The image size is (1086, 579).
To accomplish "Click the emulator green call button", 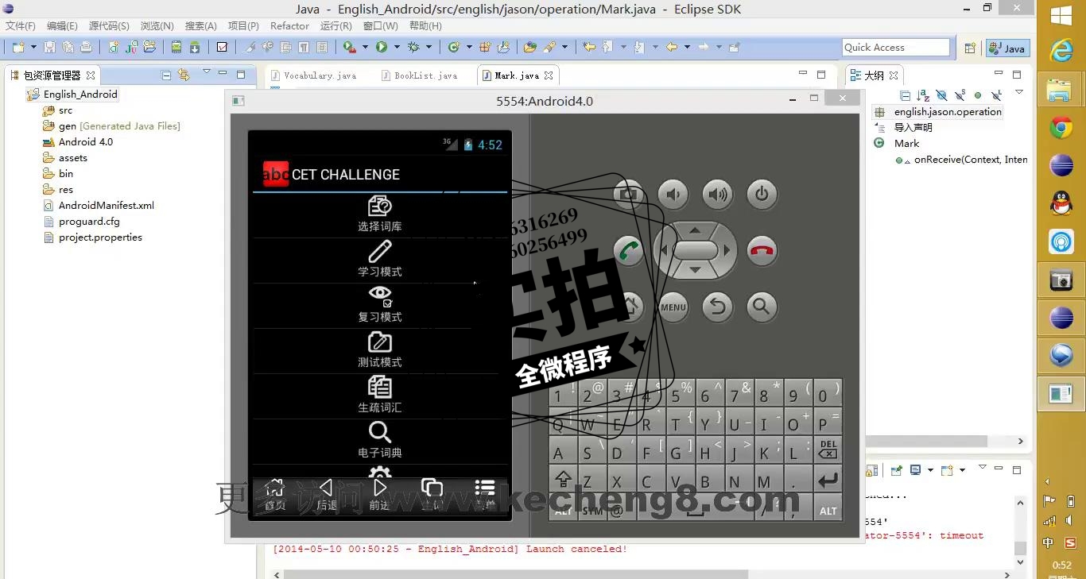I will 629,251.
